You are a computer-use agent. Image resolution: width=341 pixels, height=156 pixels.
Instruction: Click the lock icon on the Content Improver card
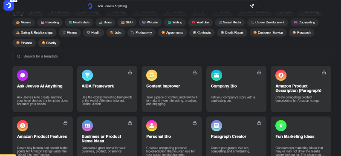tap(194, 72)
